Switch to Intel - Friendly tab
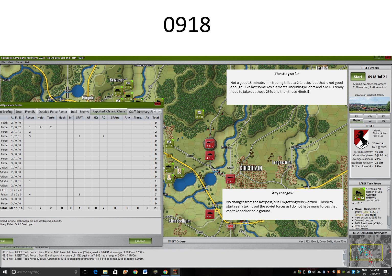The height and width of the screenshot is (276, 392). click(x=25, y=112)
